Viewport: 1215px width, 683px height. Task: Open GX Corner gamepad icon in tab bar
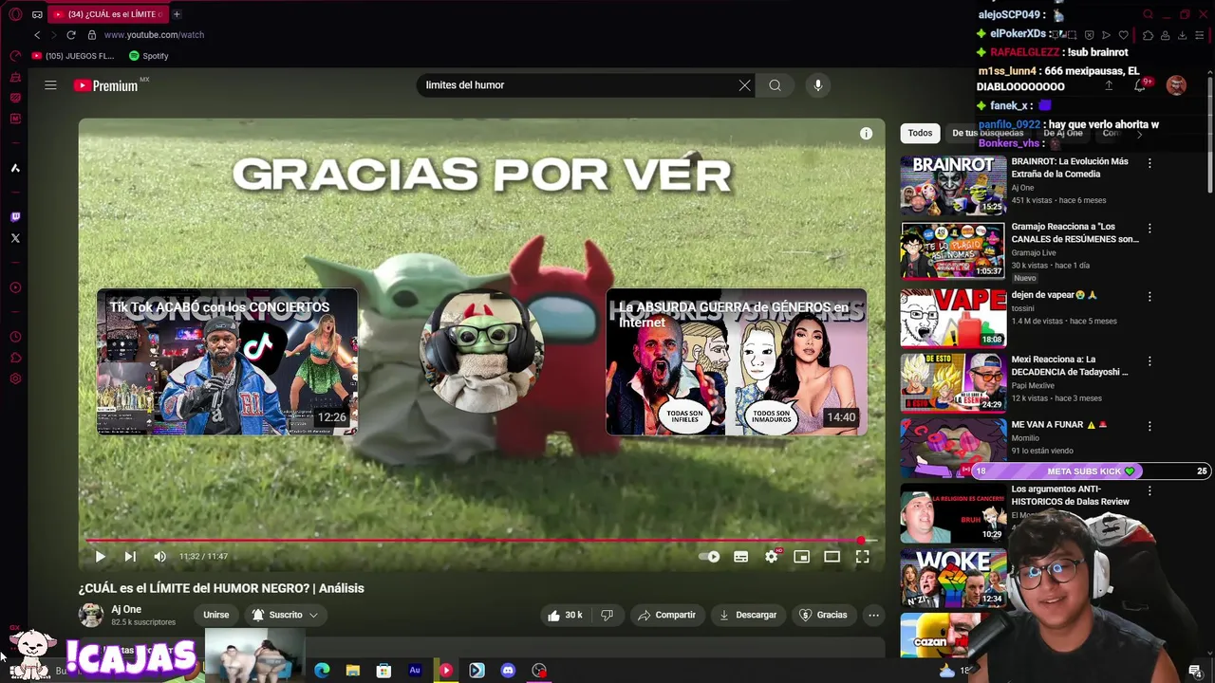(x=37, y=14)
